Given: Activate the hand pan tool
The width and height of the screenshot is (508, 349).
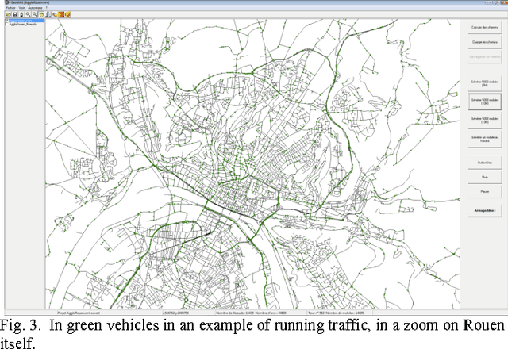Looking at the screenshot, I should click(41, 14).
